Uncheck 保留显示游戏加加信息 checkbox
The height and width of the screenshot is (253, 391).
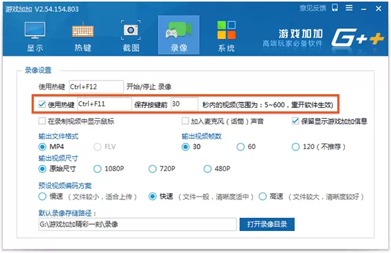[295, 121]
